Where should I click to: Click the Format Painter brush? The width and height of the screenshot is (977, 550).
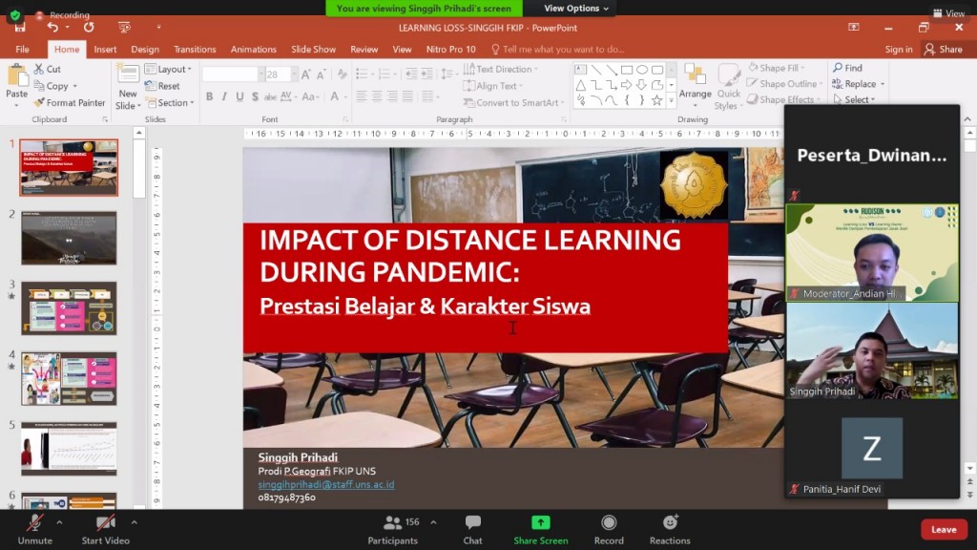pos(39,103)
